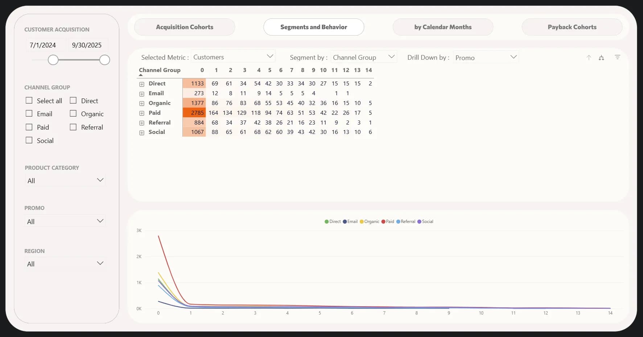Click the Paid legend marker in chart
Viewport: 643px width, 337px height.
click(x=383, y=222)
